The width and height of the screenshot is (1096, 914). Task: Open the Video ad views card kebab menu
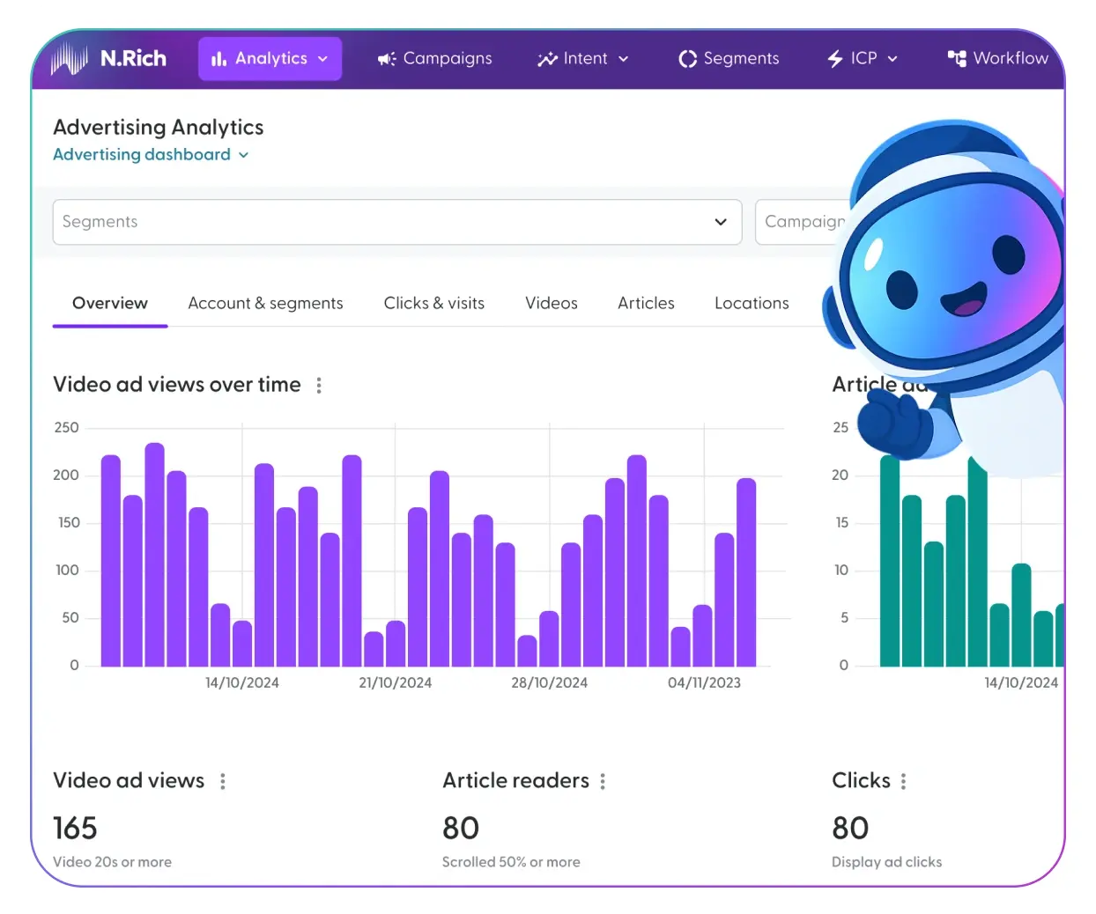pos(223,781)
